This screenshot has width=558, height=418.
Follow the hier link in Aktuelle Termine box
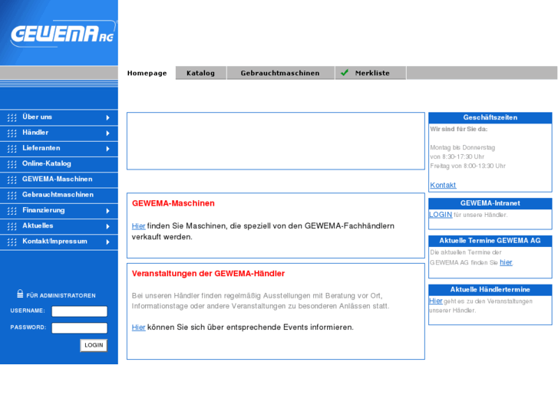point(506,262)
